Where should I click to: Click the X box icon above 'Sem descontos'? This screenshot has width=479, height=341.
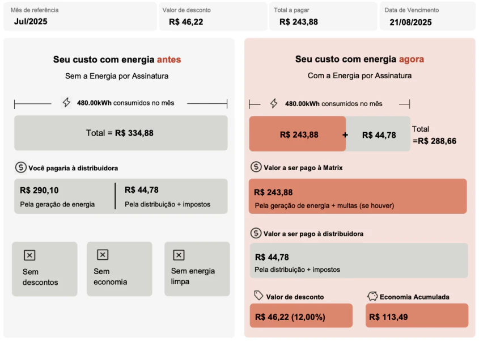pyautogui.click(x=29, y=255)
